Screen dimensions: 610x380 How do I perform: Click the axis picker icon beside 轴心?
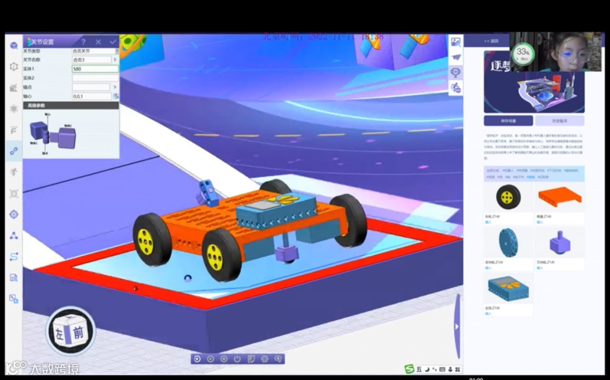[116, 96]
